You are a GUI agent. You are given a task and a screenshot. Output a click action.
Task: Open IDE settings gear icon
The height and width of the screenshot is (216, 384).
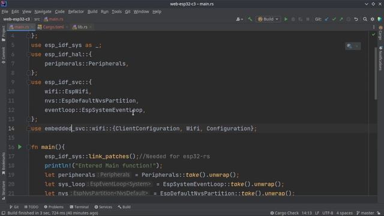coord(372,19)
